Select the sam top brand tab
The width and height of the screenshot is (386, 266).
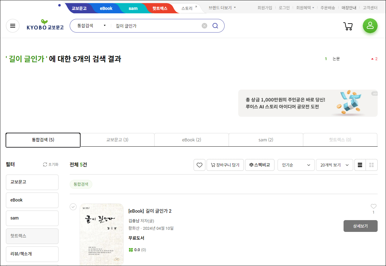[133, 8]
